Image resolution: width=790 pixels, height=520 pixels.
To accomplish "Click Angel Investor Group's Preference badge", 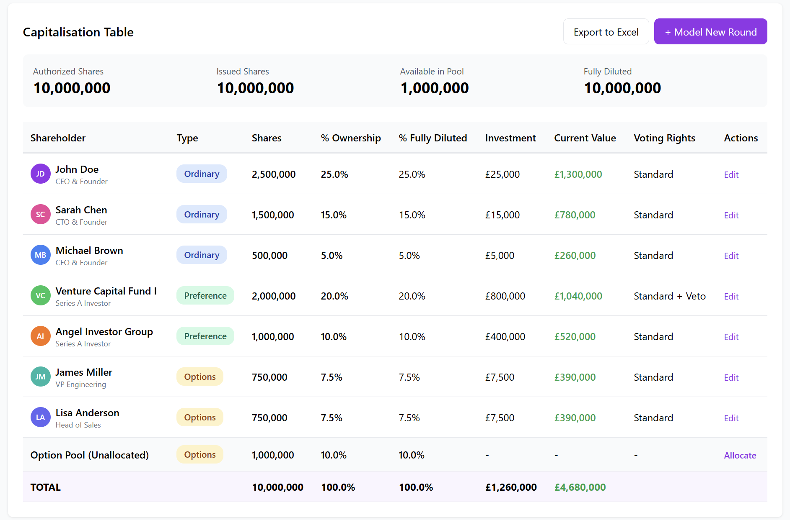I will coord(205,336).
